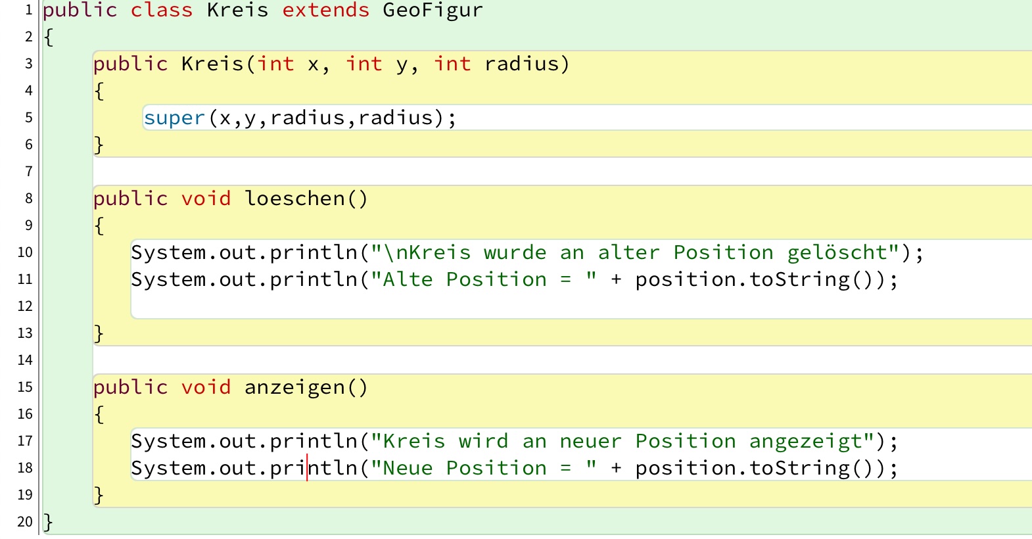The height and width of the screenshot is (539, 1032).
Task: Click the extends keyword on line 1
Action: click(325, 11)
